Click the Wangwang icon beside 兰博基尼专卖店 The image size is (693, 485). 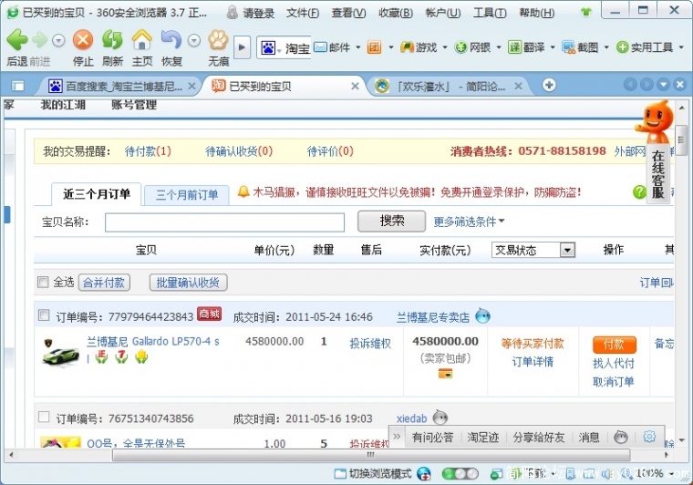pos(482,316)
